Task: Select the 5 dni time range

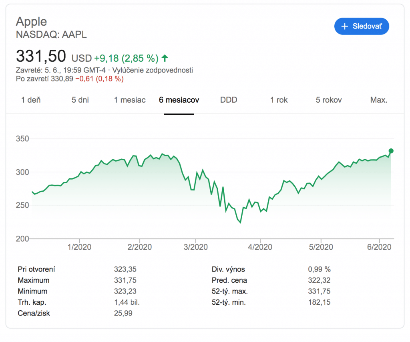Action: (x=80, y=100)
